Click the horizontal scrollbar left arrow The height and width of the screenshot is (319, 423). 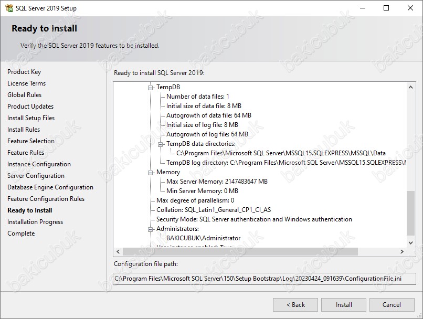click(118, 252)
